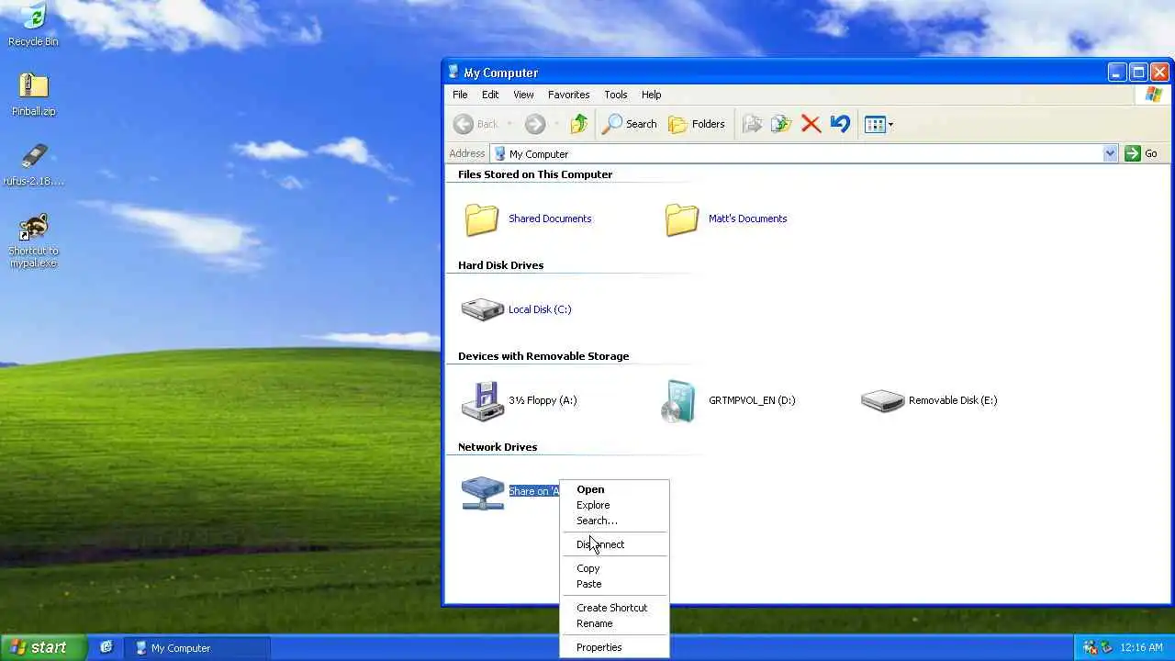Screen dimensions: 1175x661
Task: Choose Rename in the context menu
Action: tap(614, 623)
